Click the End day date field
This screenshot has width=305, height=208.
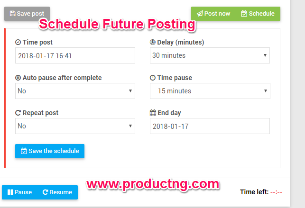(210, 126)
